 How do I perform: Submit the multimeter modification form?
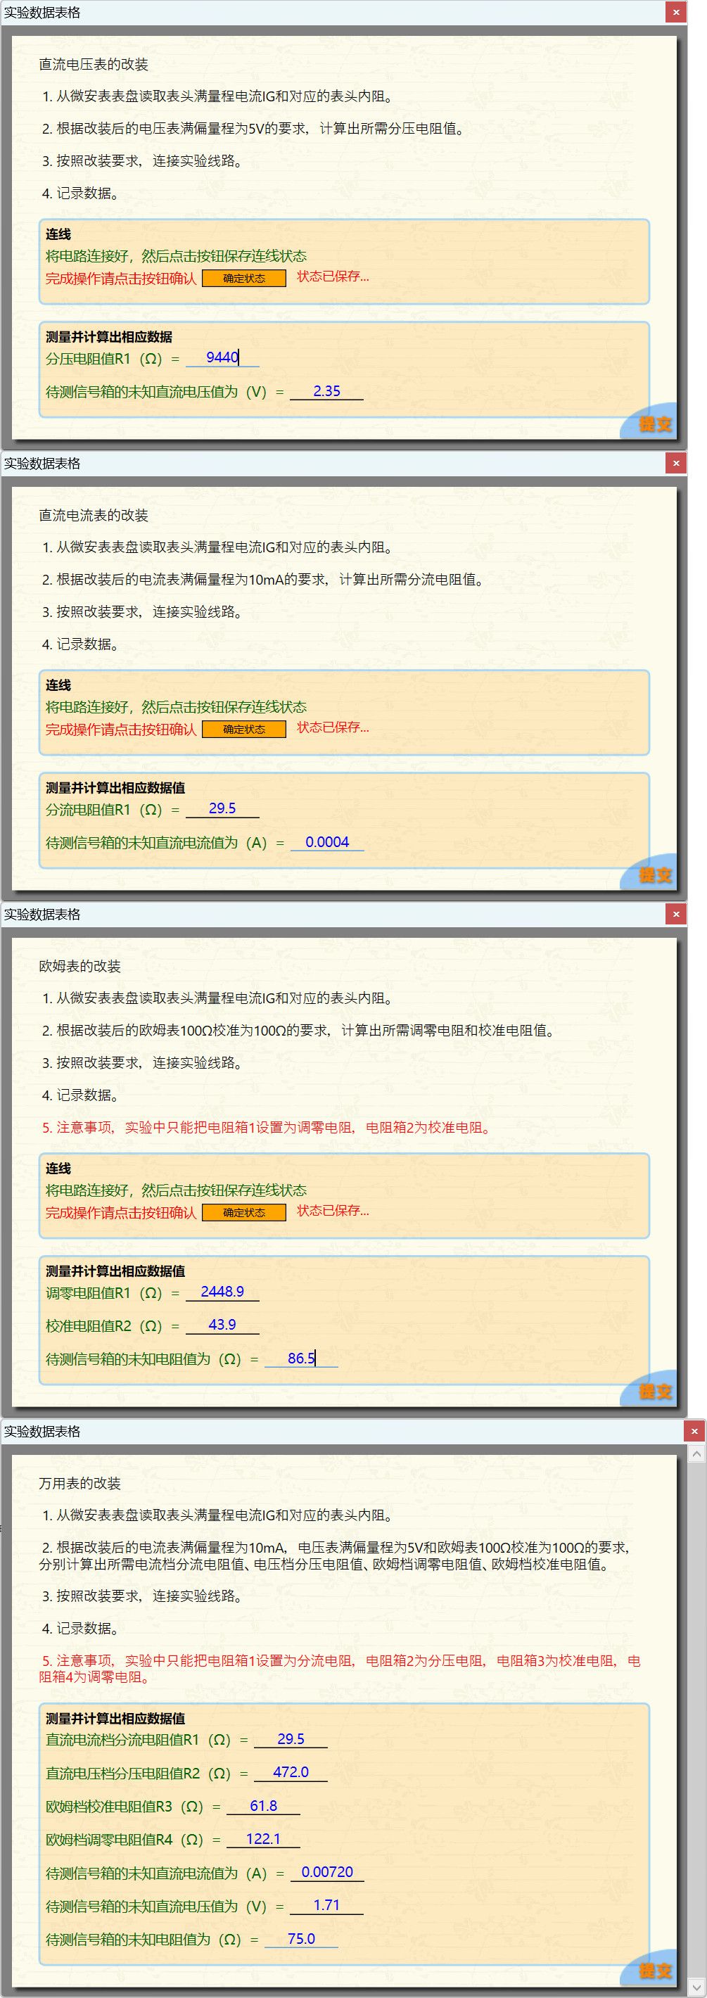point(654,1969)
